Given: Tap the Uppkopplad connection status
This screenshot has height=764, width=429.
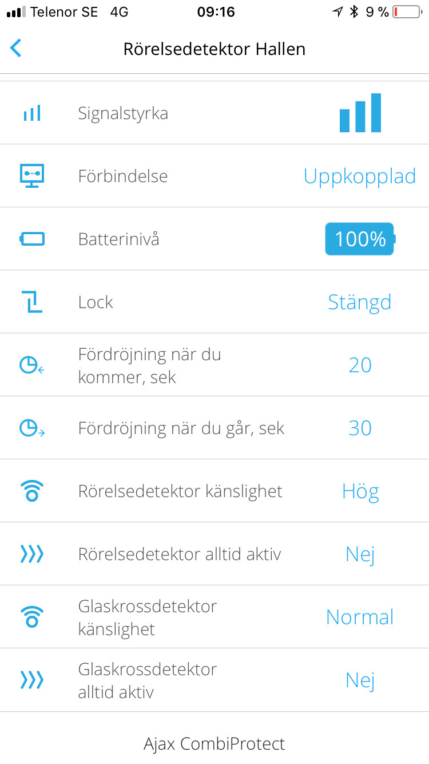Looking at the screenshot, I should pos(360,176).
